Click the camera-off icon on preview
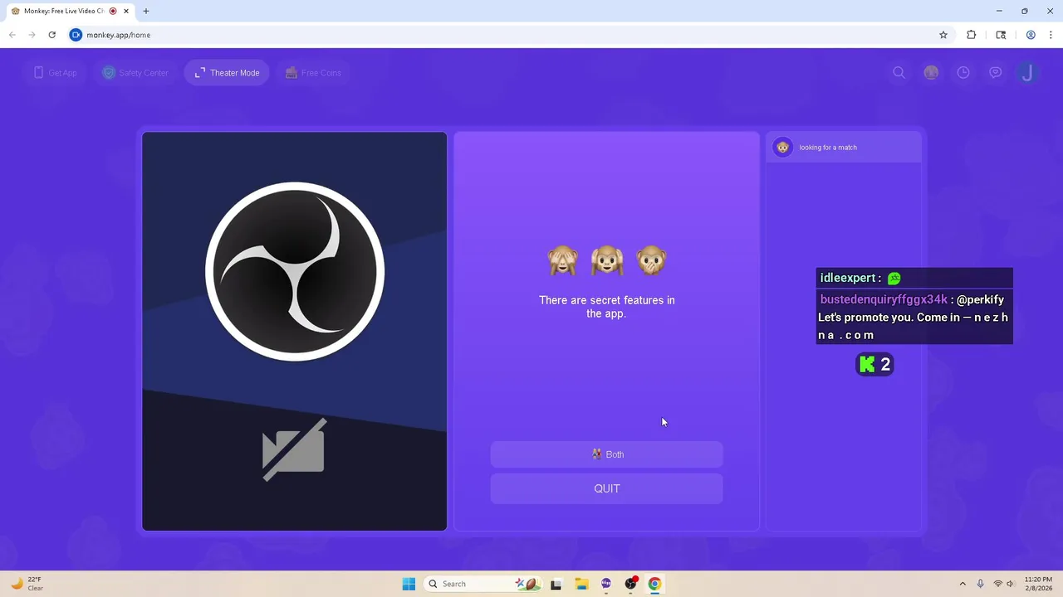1063x597 pixels. click(x=294, y=449)
